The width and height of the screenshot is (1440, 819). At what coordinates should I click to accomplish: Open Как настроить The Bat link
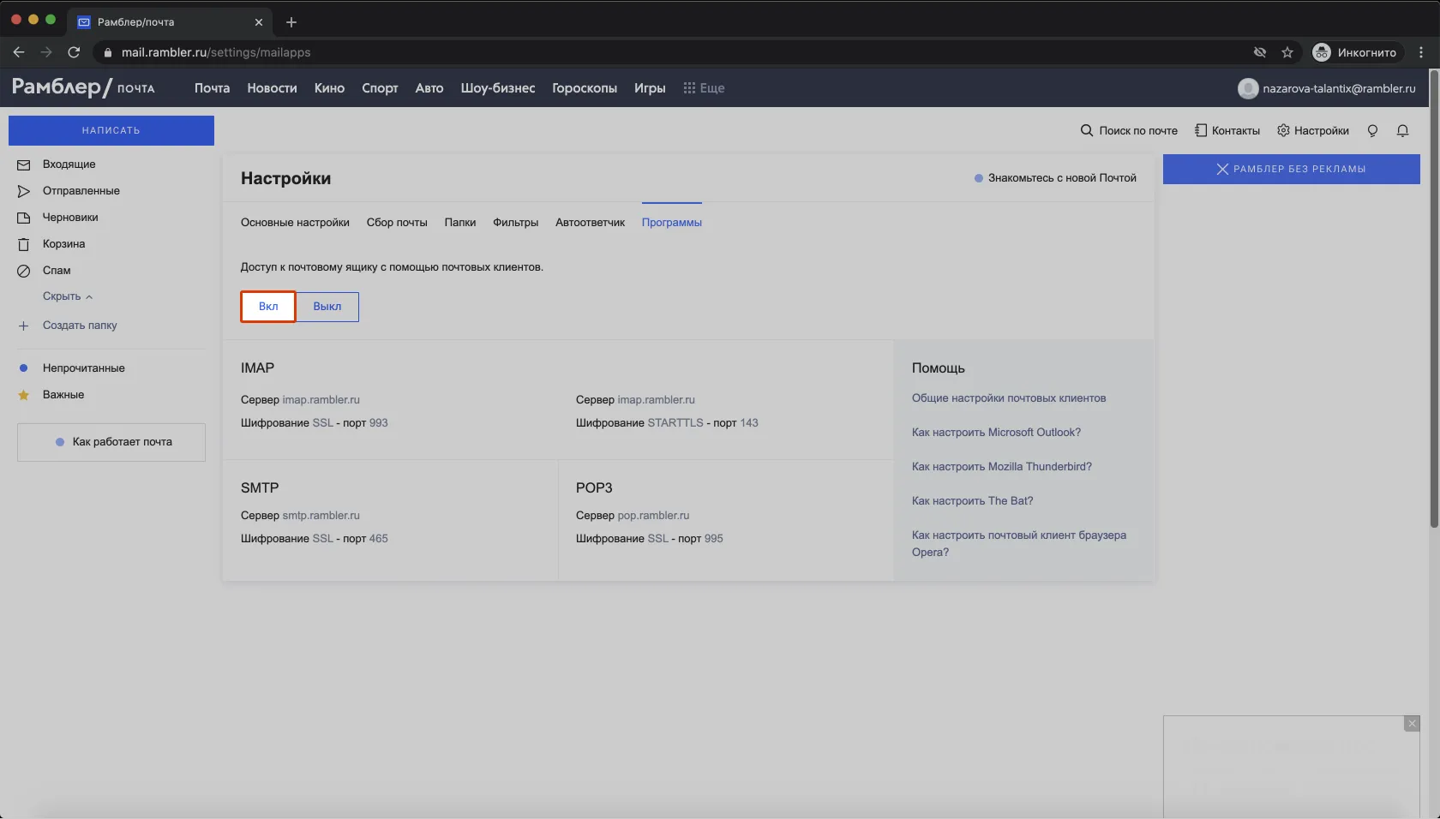pyautogui.click(x=973, y=501)
